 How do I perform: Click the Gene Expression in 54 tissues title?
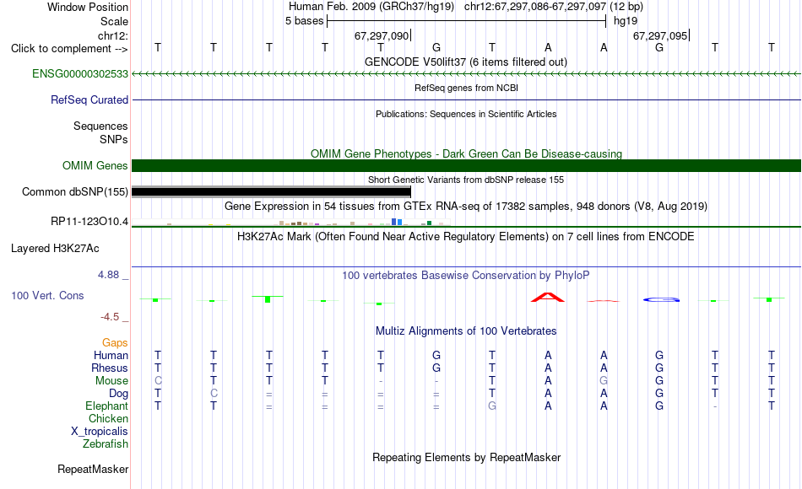pyautogui.click(x=465, y=207)
